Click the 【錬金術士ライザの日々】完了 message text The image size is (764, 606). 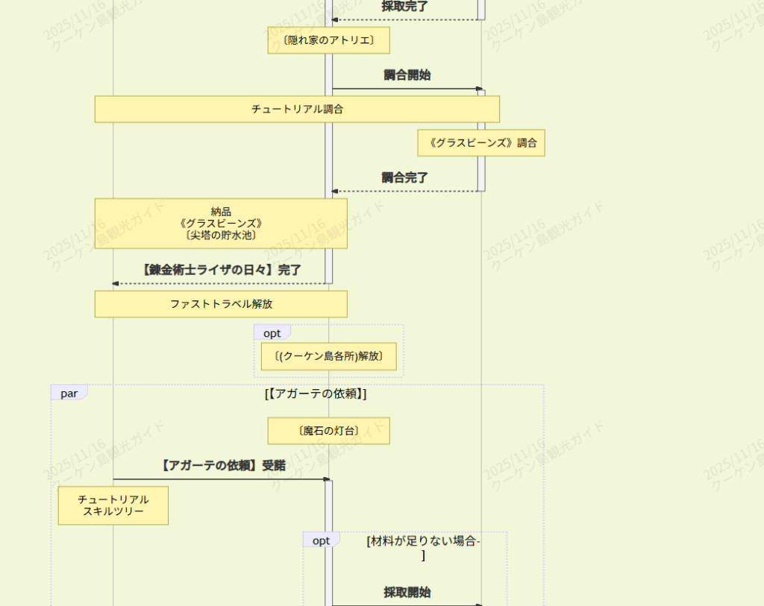click(x=222, y=270)
